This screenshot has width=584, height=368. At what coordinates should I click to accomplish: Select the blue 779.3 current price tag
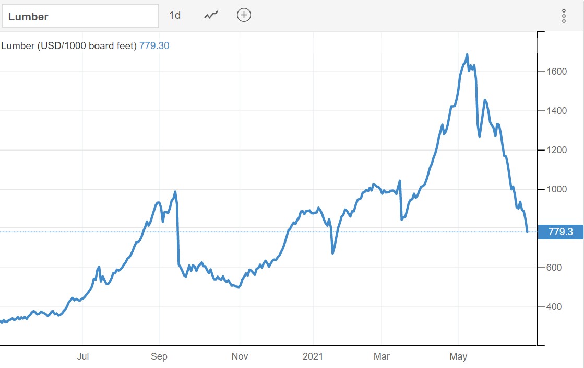[561, 232]
